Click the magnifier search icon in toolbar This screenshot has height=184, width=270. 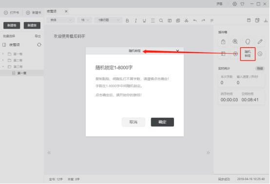[x=161, y=20]
